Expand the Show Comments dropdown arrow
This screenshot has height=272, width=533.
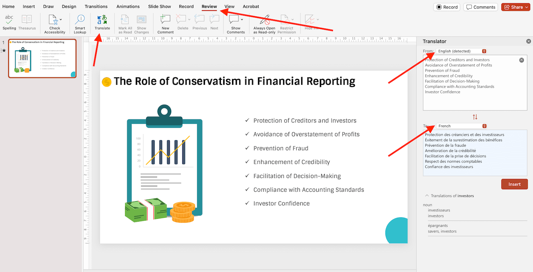242,20
